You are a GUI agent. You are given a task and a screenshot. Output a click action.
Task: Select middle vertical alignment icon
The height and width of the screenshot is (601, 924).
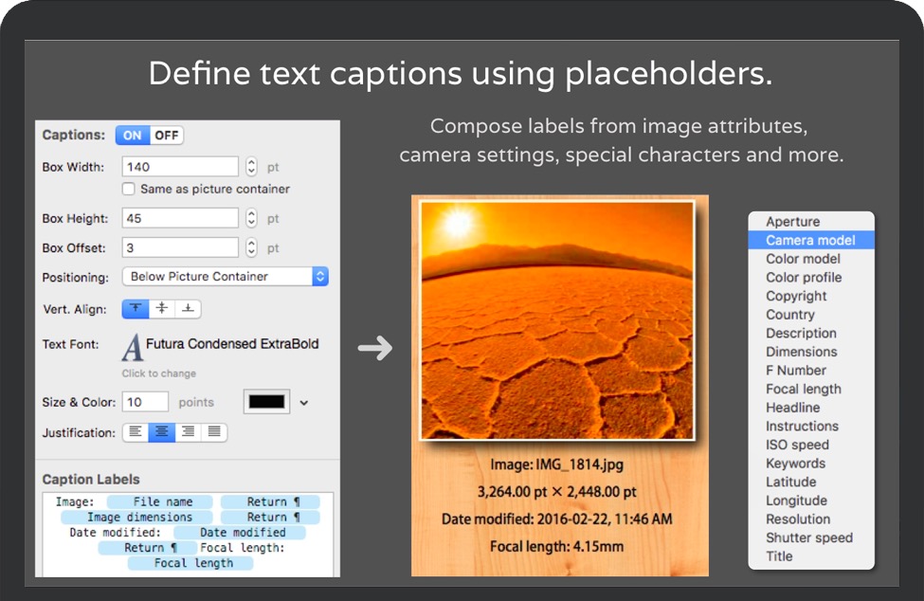[x=162, y=309]
